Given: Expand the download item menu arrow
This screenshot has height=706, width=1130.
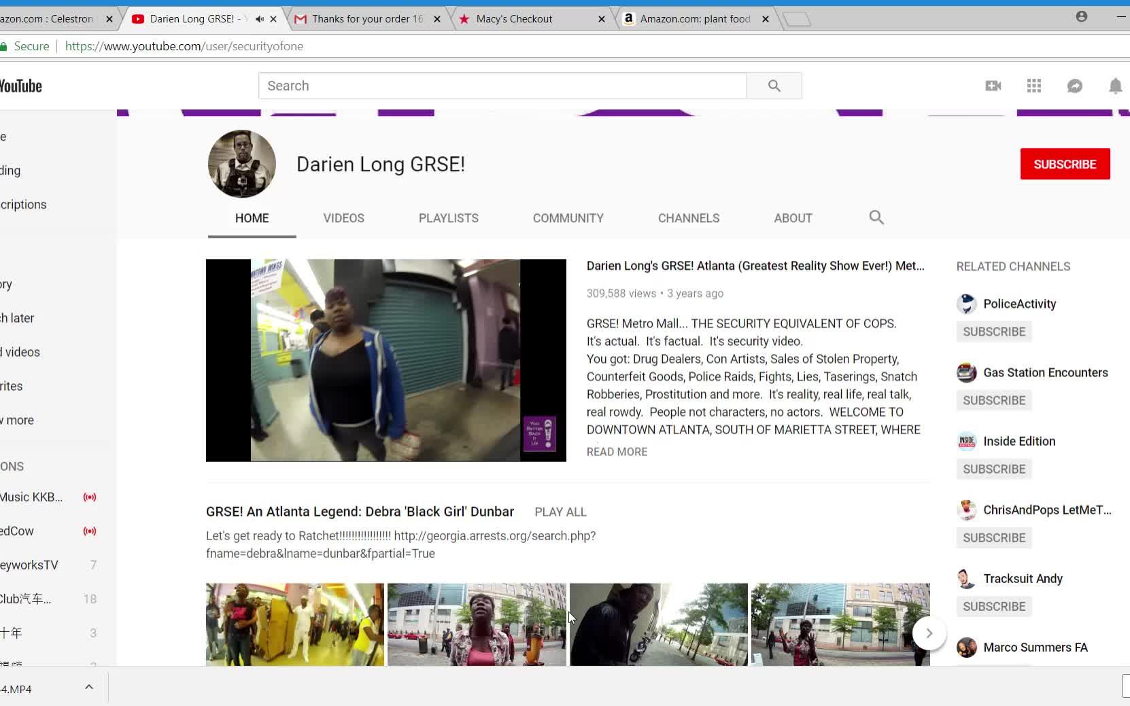Looking at the screenshot, I should (x=89, y=687).
